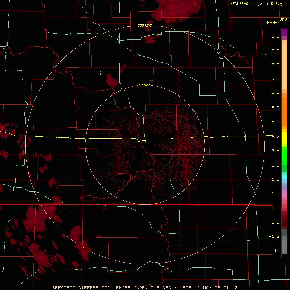Image resolution: width=290 pixels, height=290 pixels.
Task: Click the purple top segment of color bar
Action: (x=285, y=32)
